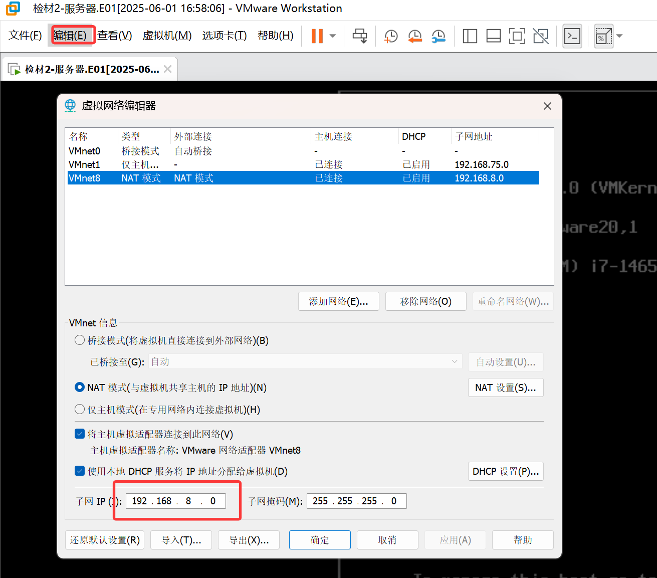This screenshot has height=578, width=657.
Task: Click the 移除网络(O) button
Action: (426, 301)
